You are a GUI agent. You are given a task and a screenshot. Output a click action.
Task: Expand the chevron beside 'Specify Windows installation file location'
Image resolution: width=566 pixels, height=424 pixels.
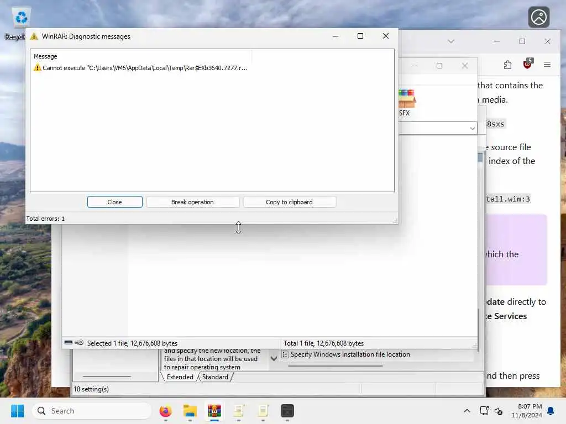(274, 358)
